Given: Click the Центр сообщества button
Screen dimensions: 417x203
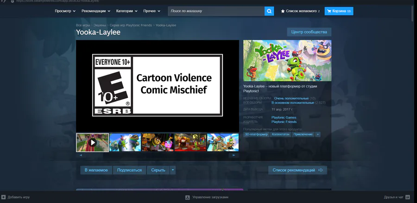Looking at the screenshot, I should tap(309, 32).
